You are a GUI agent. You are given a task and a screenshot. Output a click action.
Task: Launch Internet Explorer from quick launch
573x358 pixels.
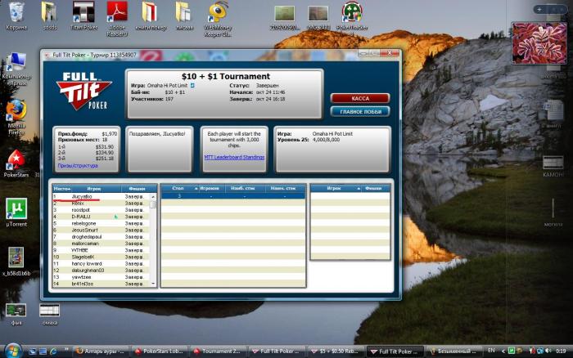(53, 351)
